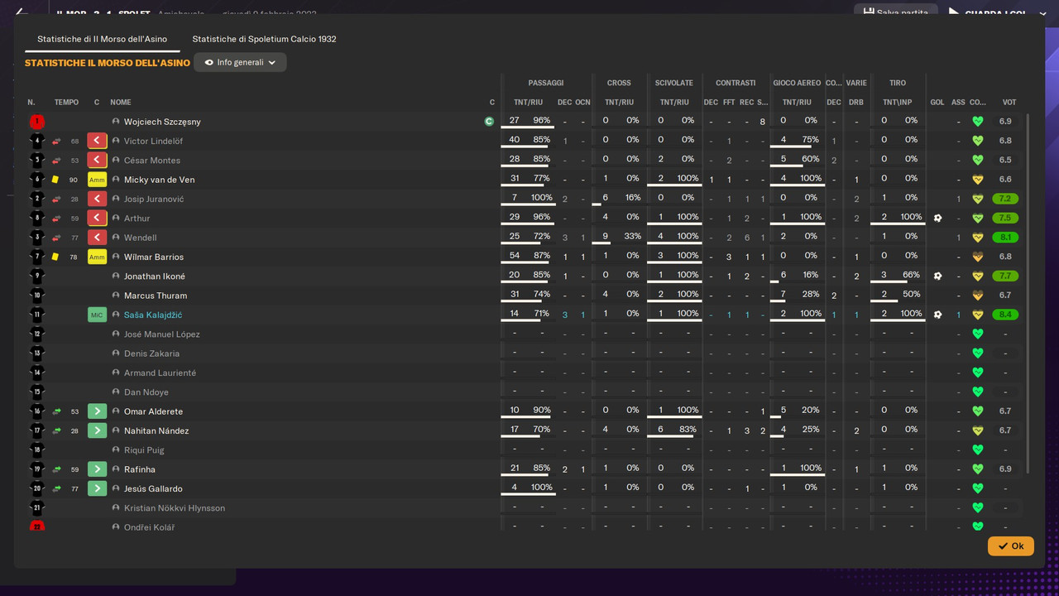Click captain badge beside Wojciech Szczęsny
Screen dimensions: 1059x596
coord(489,122)
